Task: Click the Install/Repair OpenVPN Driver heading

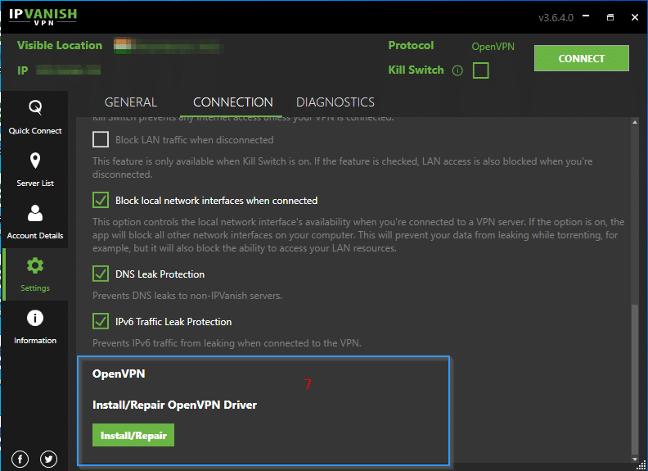Action: pos(174,405)
